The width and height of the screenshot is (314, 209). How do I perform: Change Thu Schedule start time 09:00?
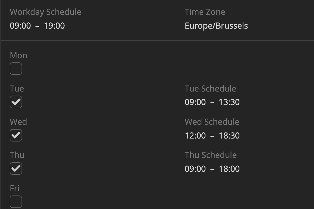pos(195,169)
